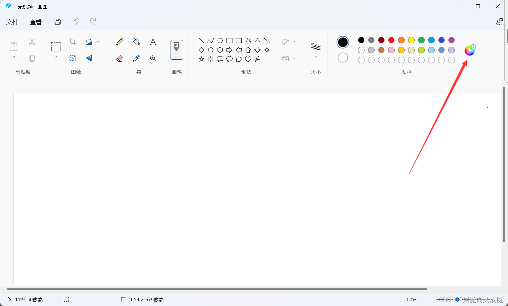Pick the orange color swatch
The width and height of the screenshot is (508, 306).
401,40
